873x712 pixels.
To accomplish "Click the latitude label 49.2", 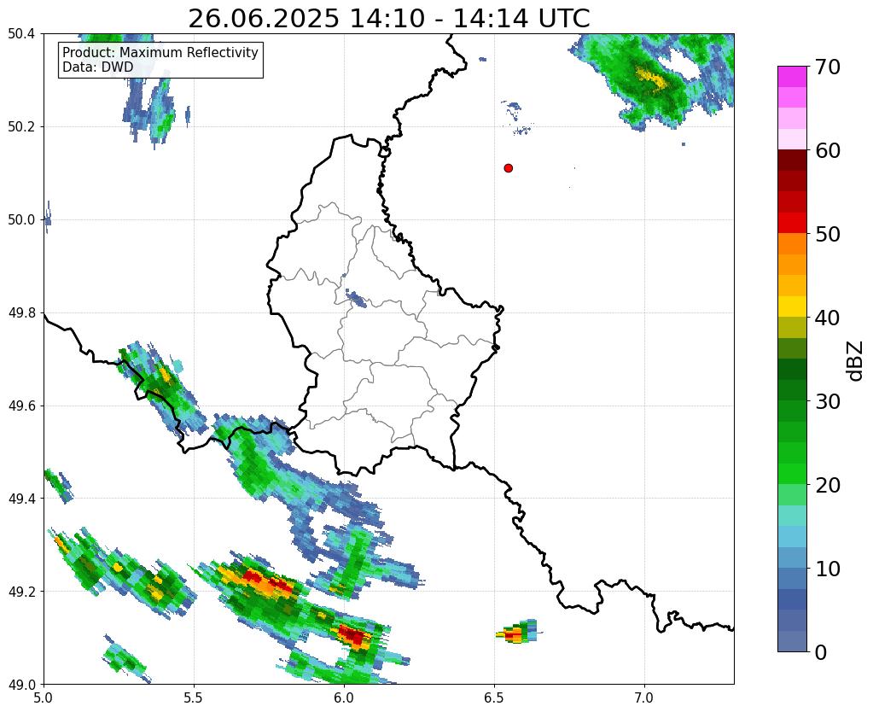I will 21,592.
